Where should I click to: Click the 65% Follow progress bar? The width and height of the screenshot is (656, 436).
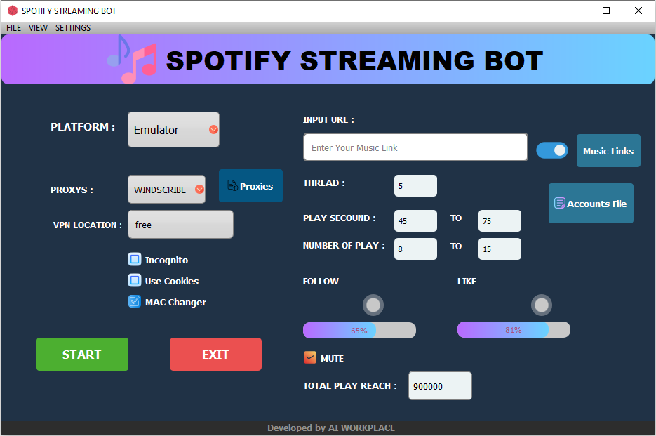click(x=359, y=330)
